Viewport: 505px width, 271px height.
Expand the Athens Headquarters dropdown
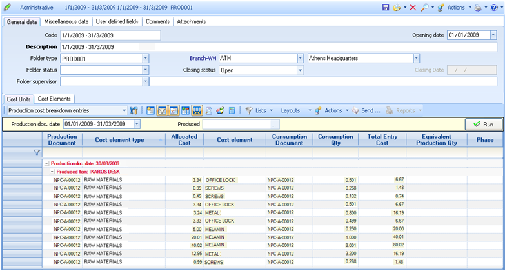pos(416,58)
